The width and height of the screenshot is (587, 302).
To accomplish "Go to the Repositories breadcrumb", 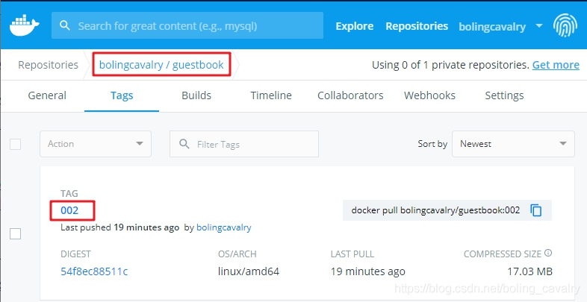I will (x=49, y=65).
